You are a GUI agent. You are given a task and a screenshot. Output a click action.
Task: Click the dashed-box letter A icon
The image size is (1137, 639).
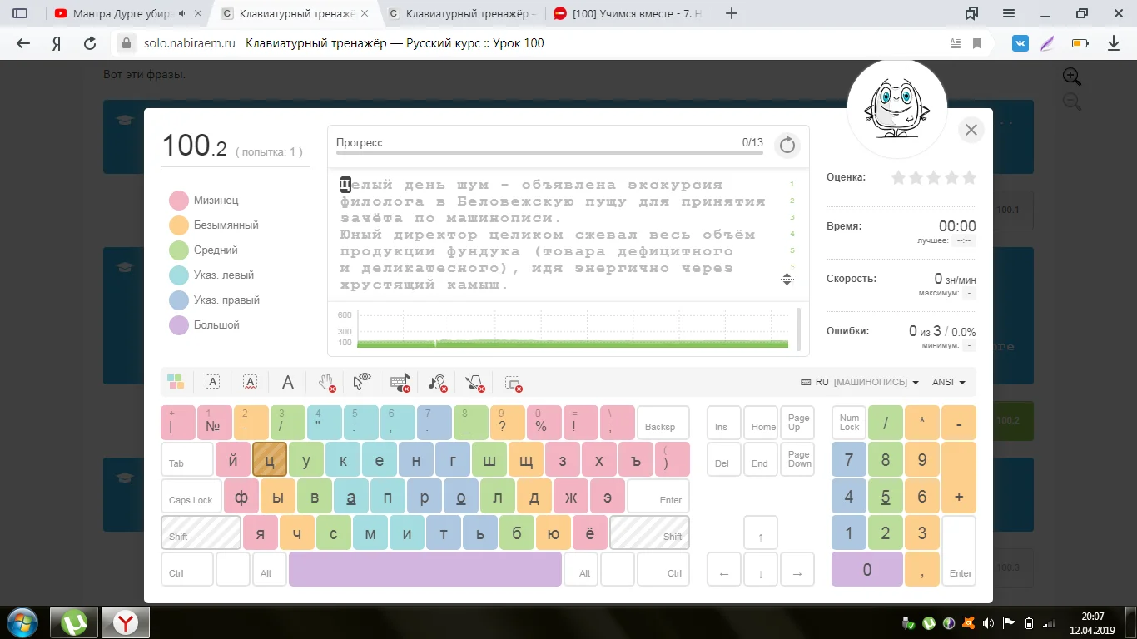point(212,382)
